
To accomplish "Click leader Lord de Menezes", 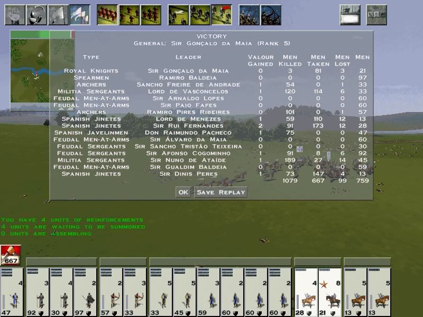I will click(x=188, y=119).
